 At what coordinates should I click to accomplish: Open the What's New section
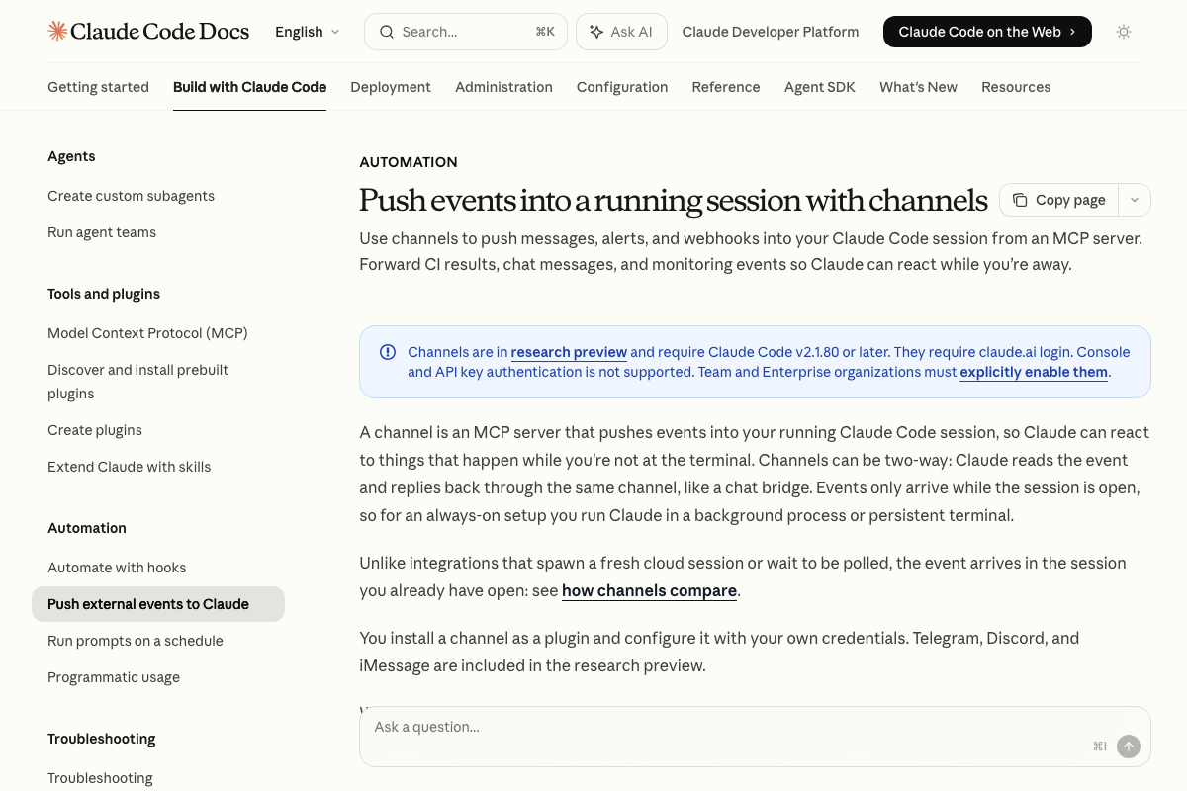click(918, 87)
